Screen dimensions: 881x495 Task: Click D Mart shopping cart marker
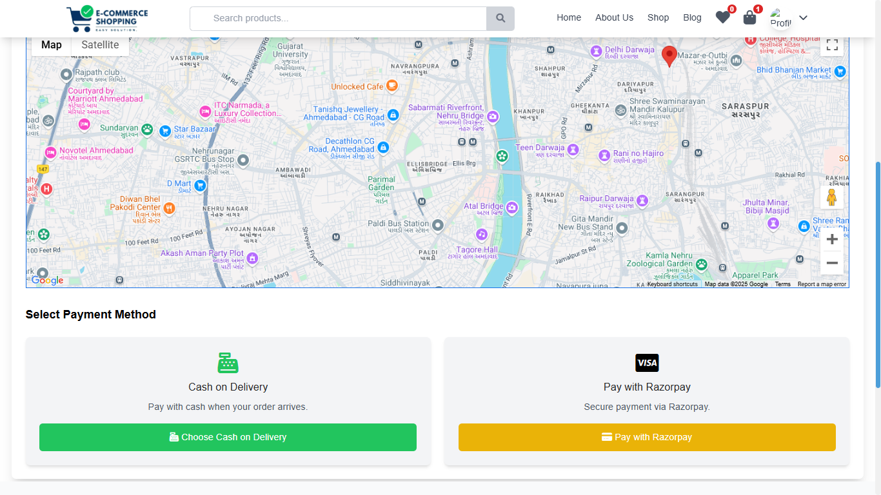click(200, 186)
